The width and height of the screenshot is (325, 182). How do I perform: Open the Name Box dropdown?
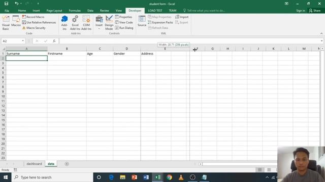tap(23, 41)
